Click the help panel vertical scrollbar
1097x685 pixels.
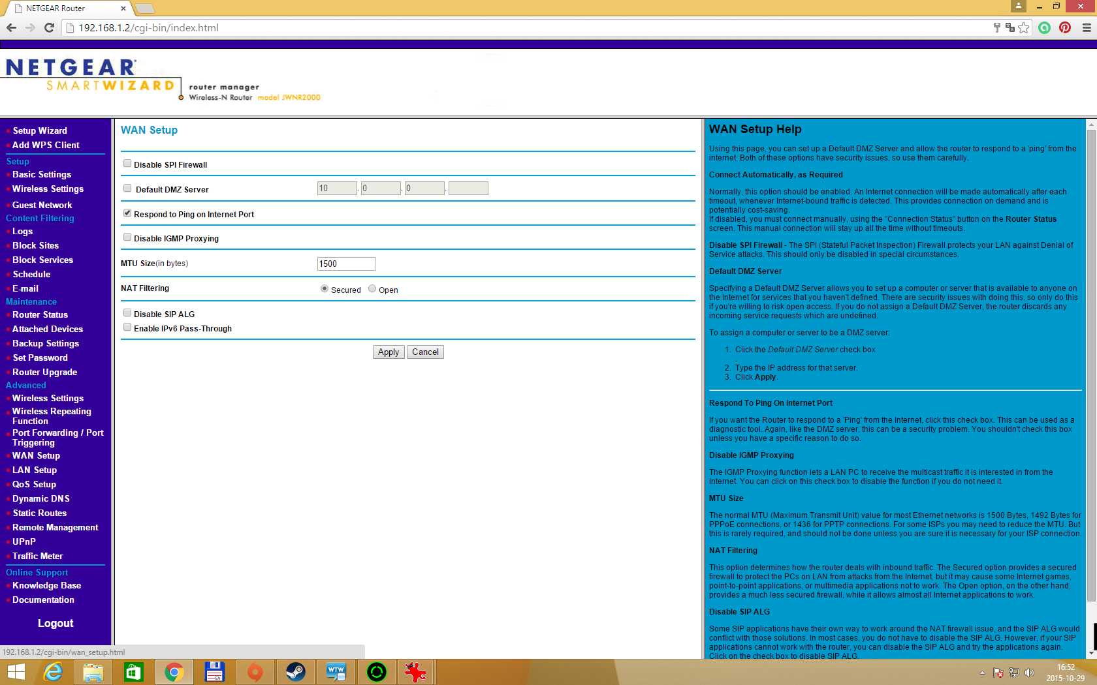point(1091,365)
